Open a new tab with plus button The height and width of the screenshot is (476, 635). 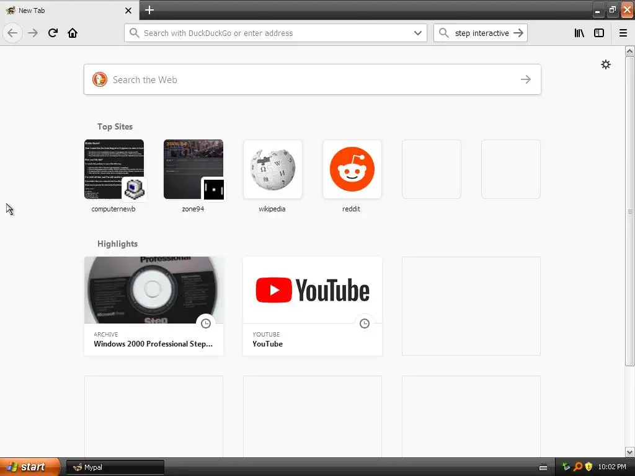click(149, 10)
